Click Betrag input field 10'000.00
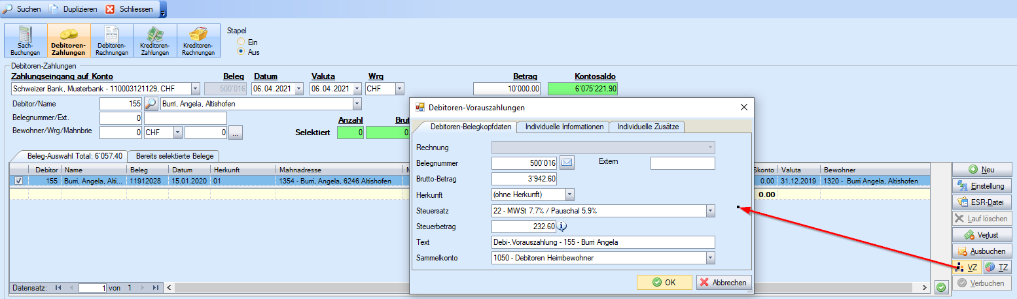This screenshot has width=1017, height=299. click(x=507, y=89)
